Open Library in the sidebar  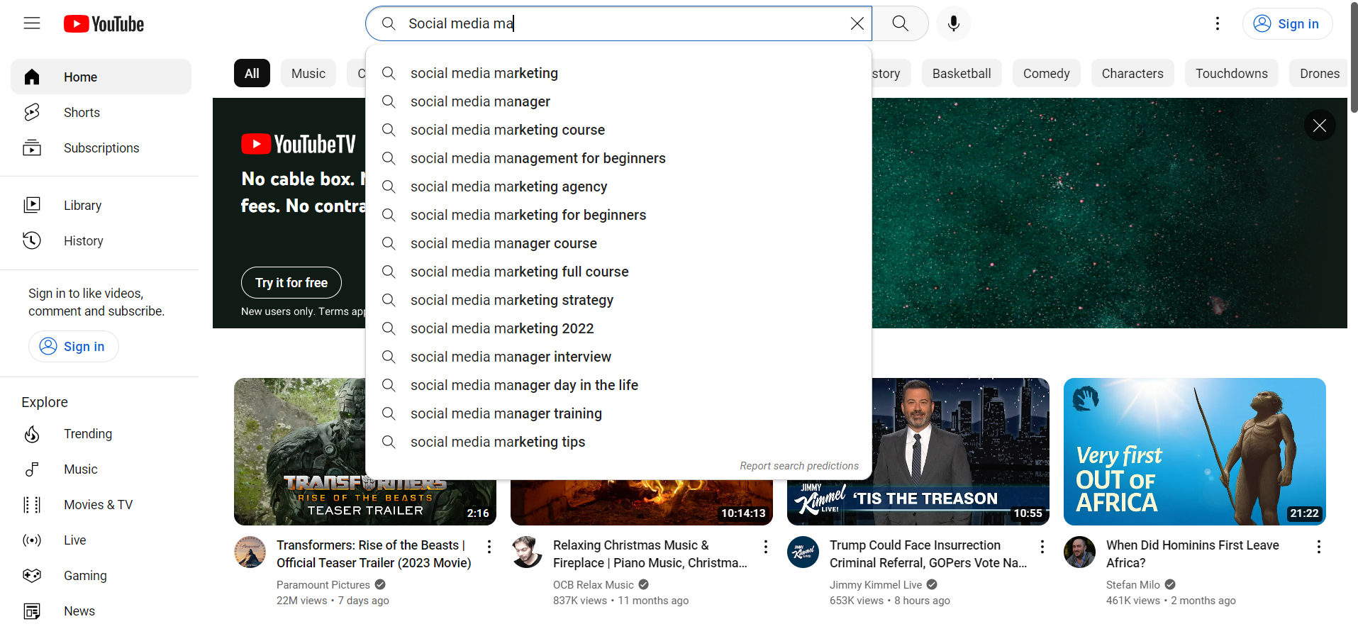[x=101, y=205]
